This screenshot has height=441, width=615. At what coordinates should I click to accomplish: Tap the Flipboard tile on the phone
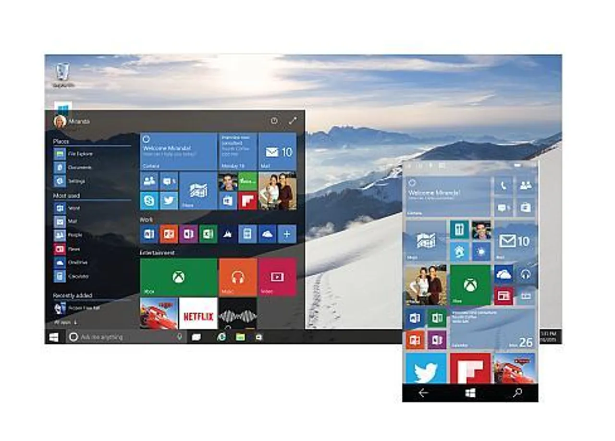pos(470,368)
